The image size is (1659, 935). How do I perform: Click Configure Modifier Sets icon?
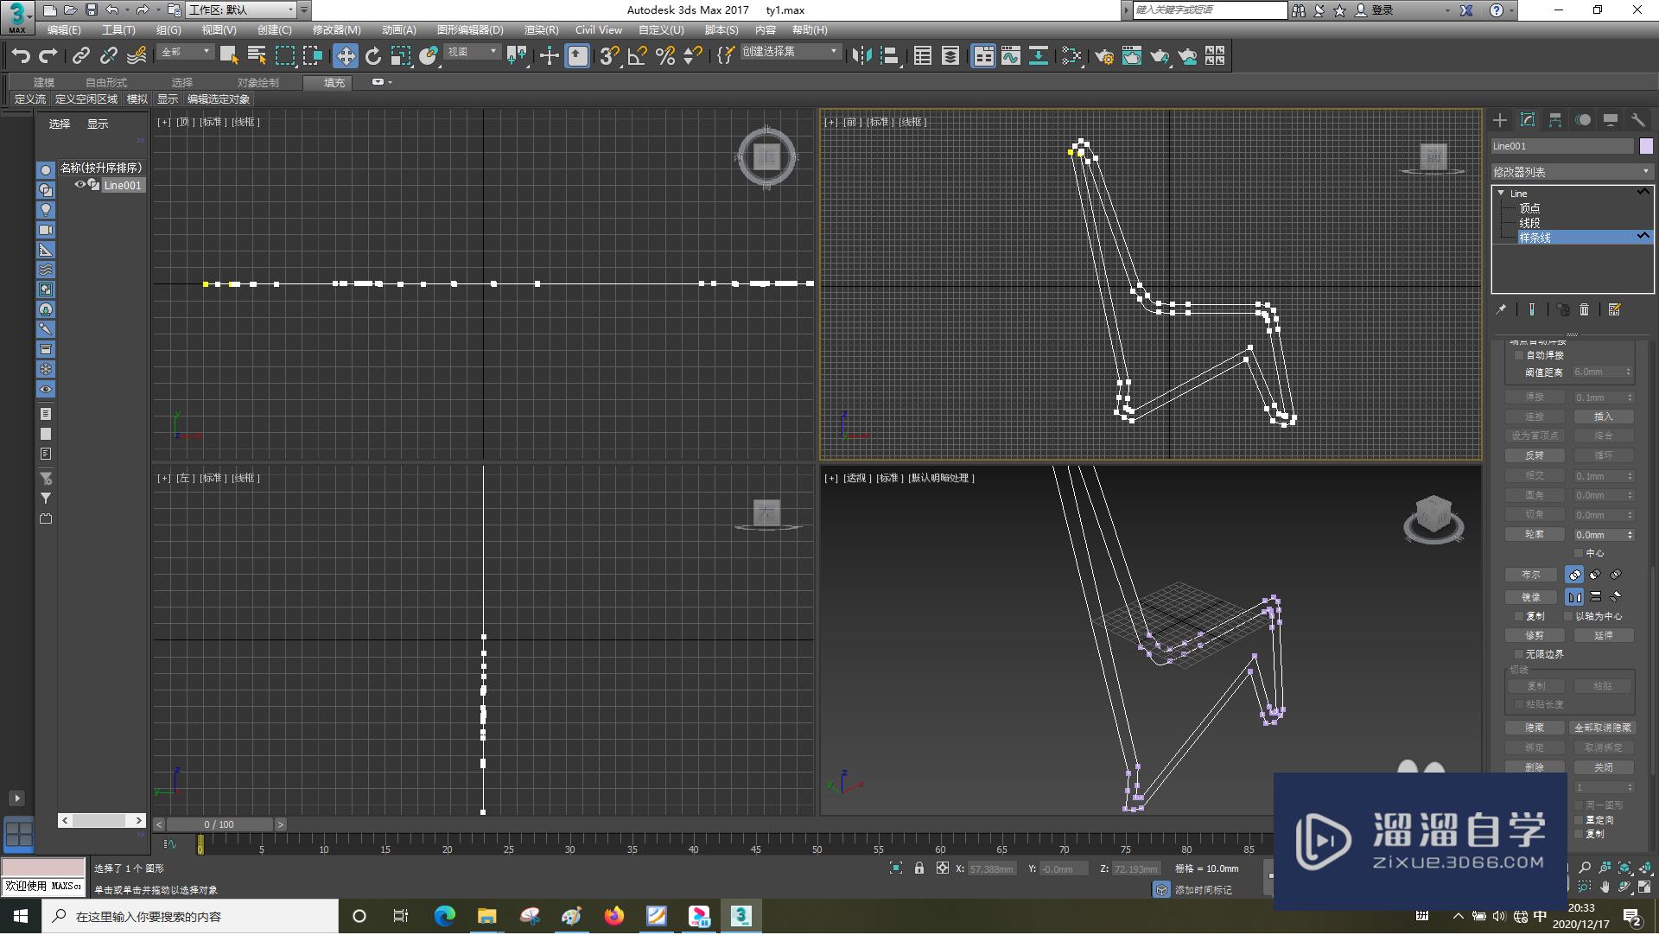coord(1614,309)
